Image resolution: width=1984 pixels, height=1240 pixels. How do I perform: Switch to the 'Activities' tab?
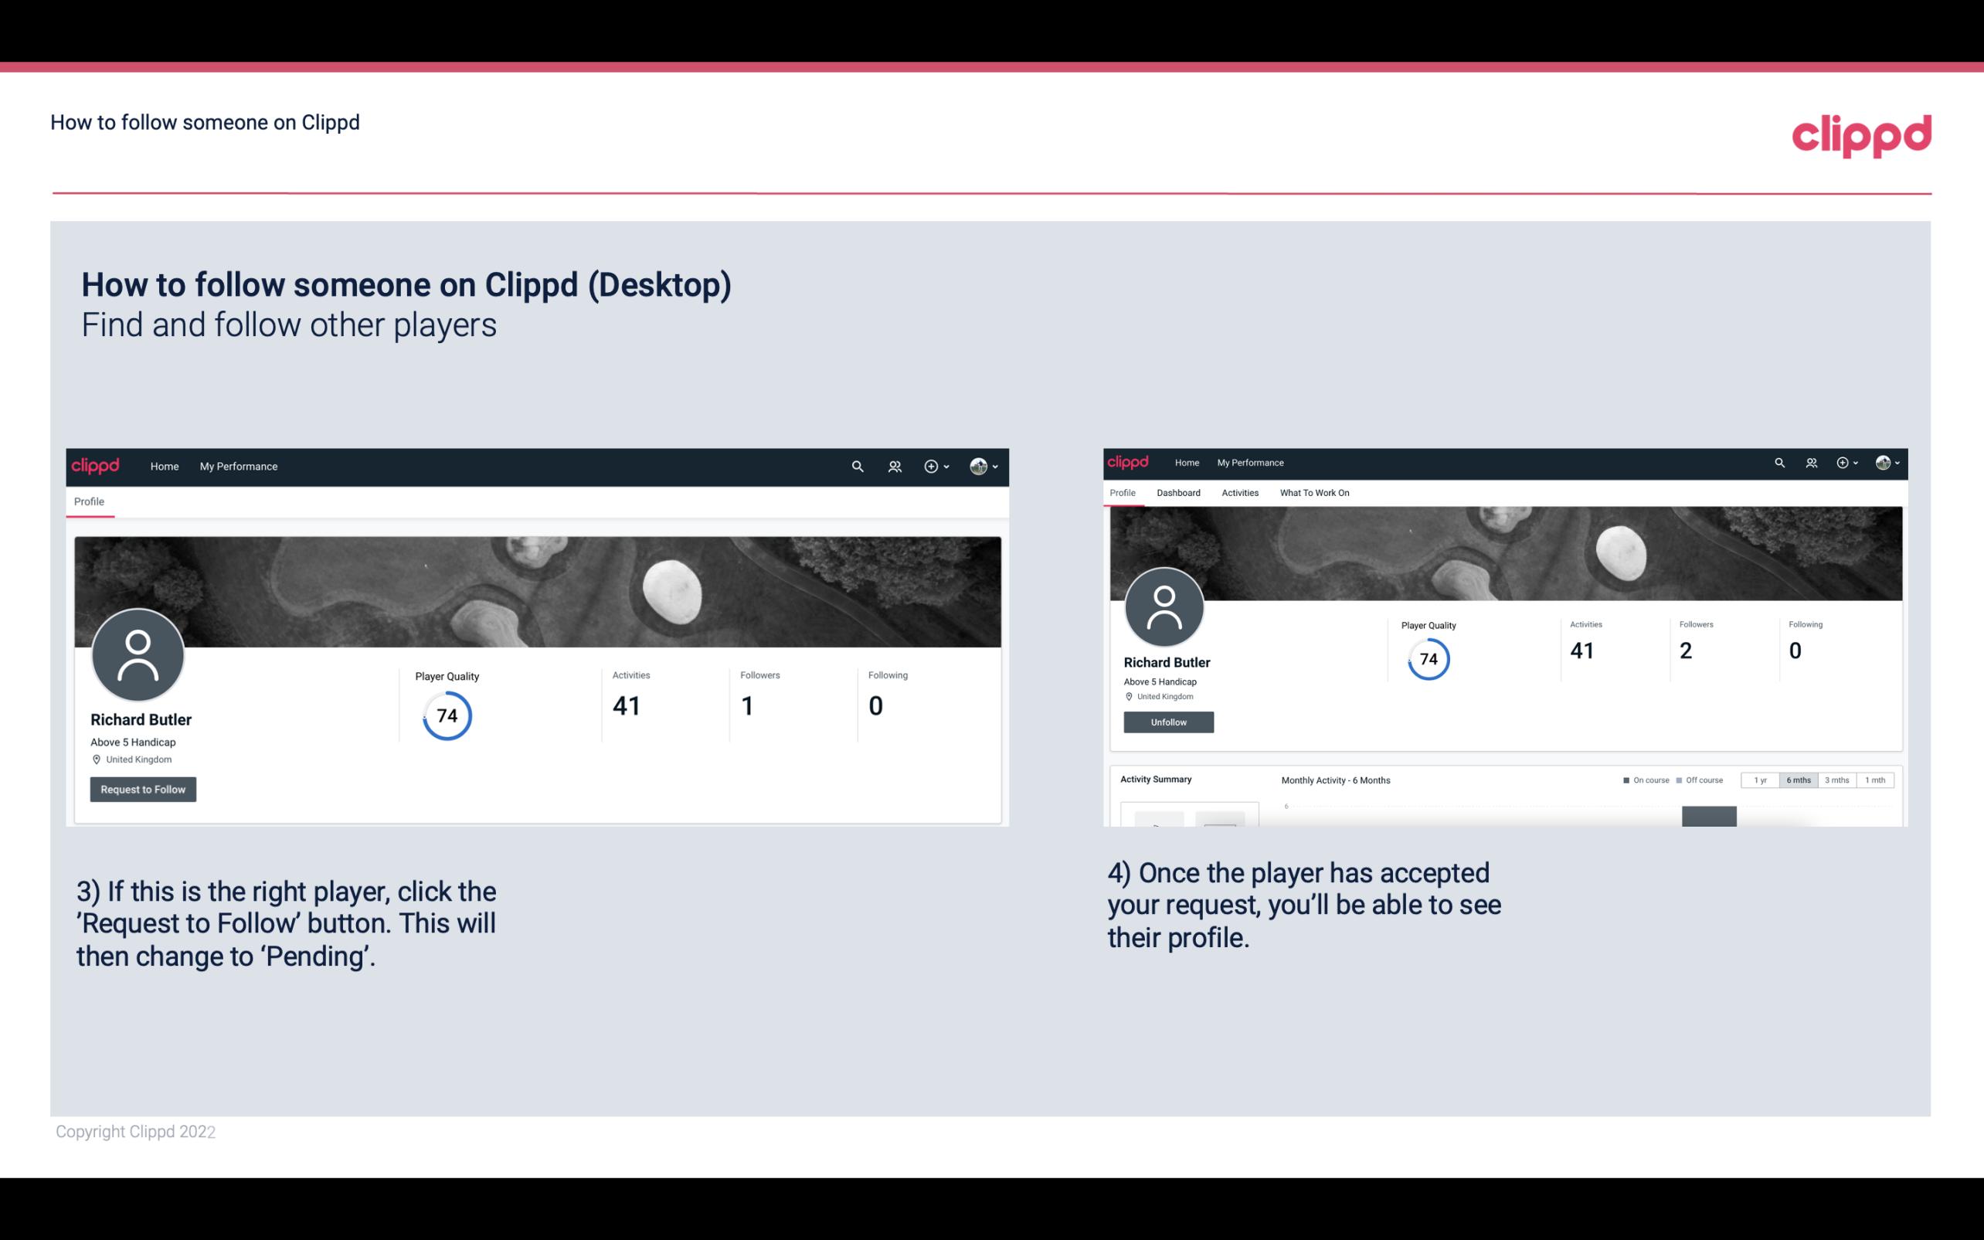[x=1238, y=491]
